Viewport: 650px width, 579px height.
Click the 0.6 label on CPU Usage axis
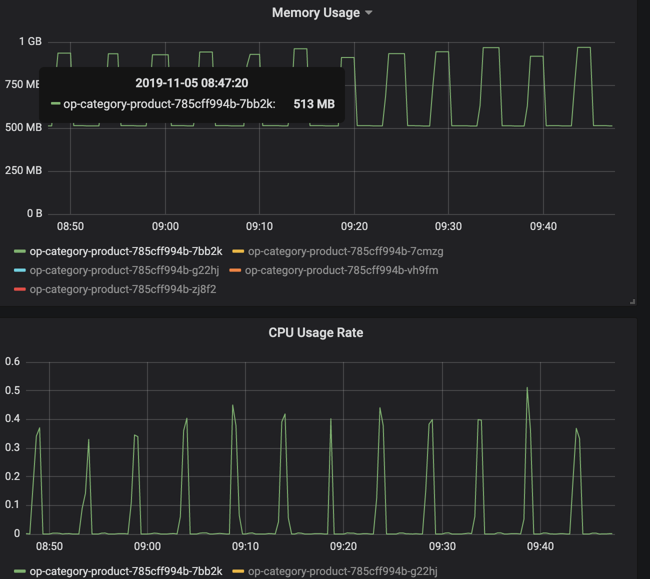click(x=12, y=361)
